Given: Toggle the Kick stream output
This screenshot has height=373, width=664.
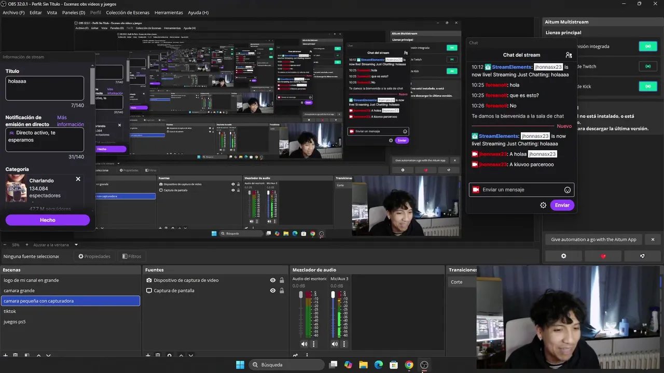Looking at the screenshot, I should pos(647,86).
